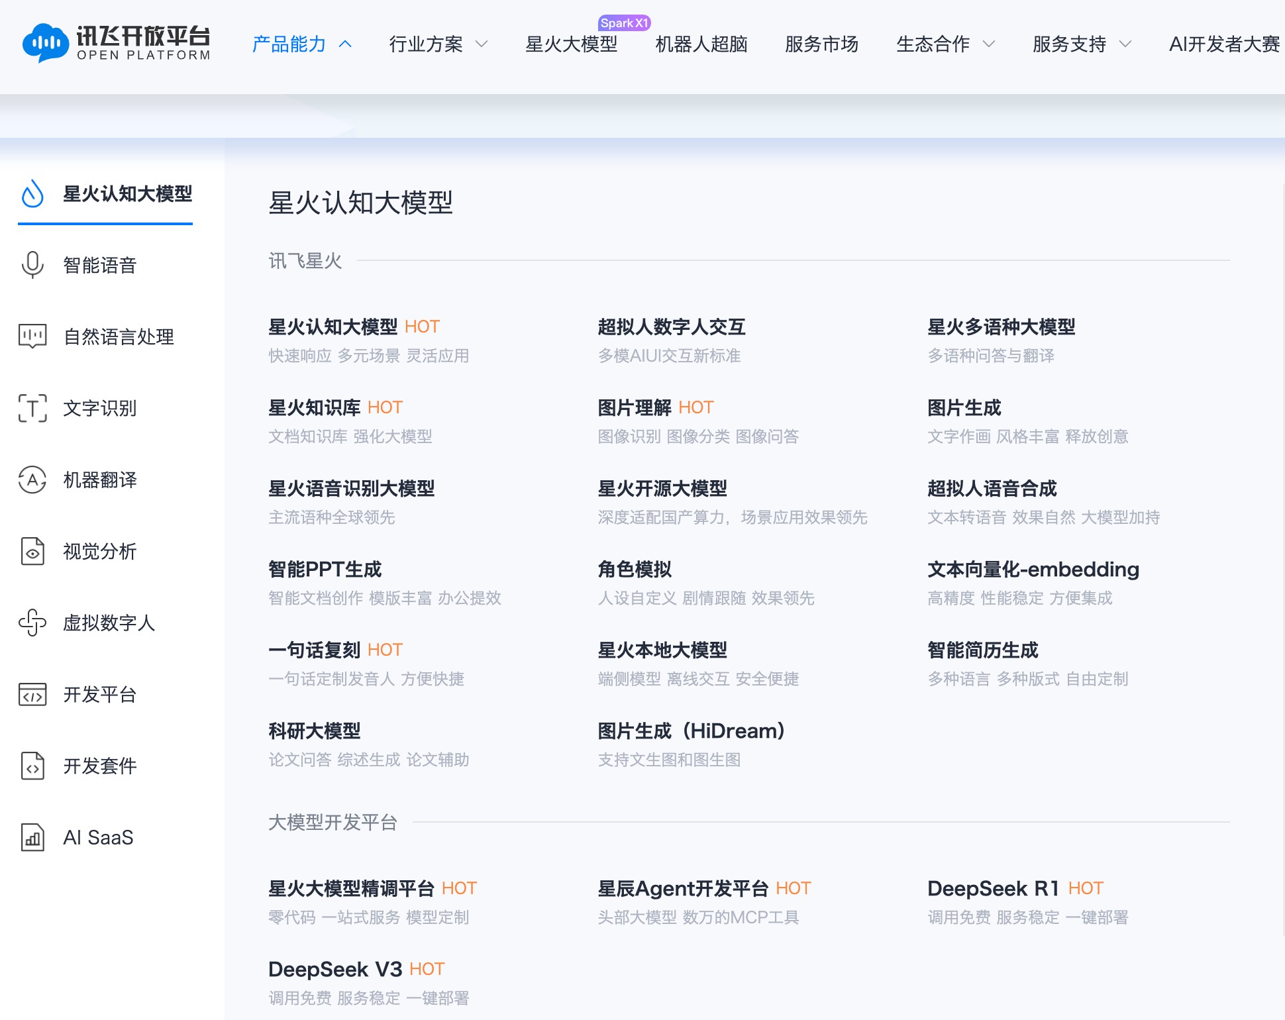Open 服务支持 in the top navigation

tap(1070, 44)
